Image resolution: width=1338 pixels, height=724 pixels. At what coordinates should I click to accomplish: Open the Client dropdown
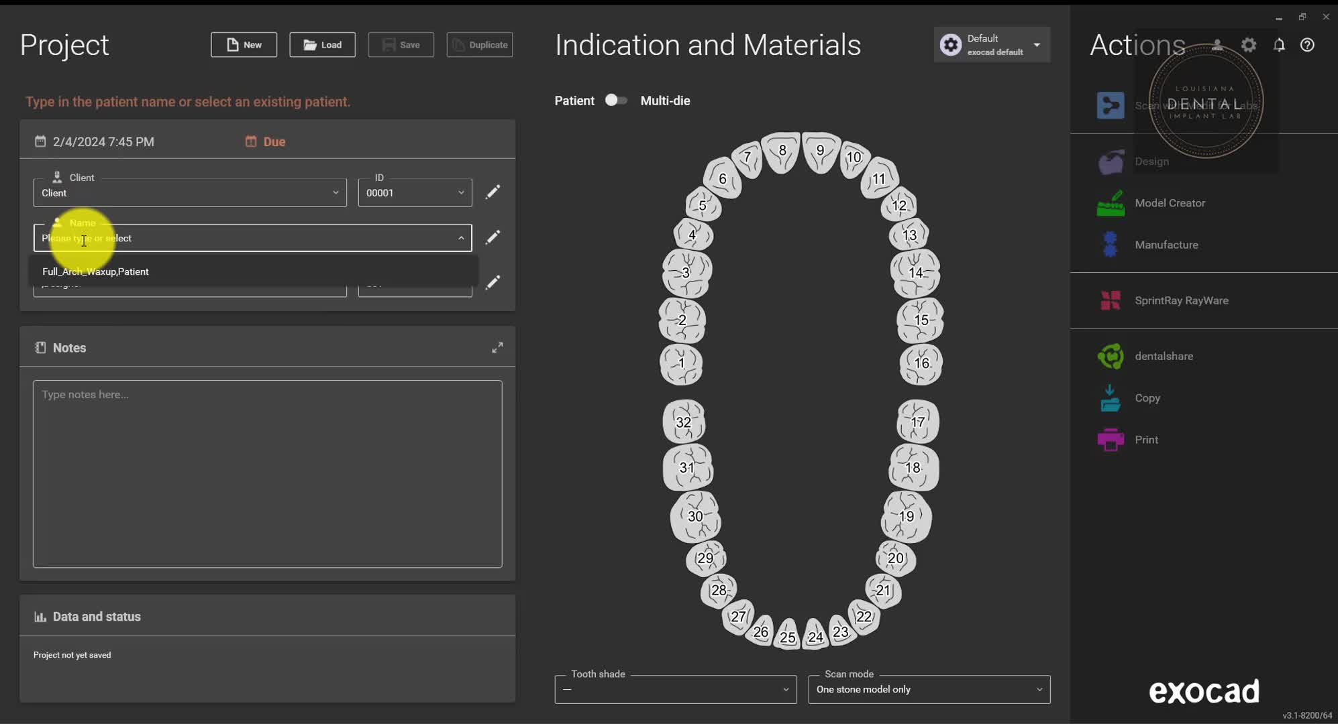tap(190, 192)
